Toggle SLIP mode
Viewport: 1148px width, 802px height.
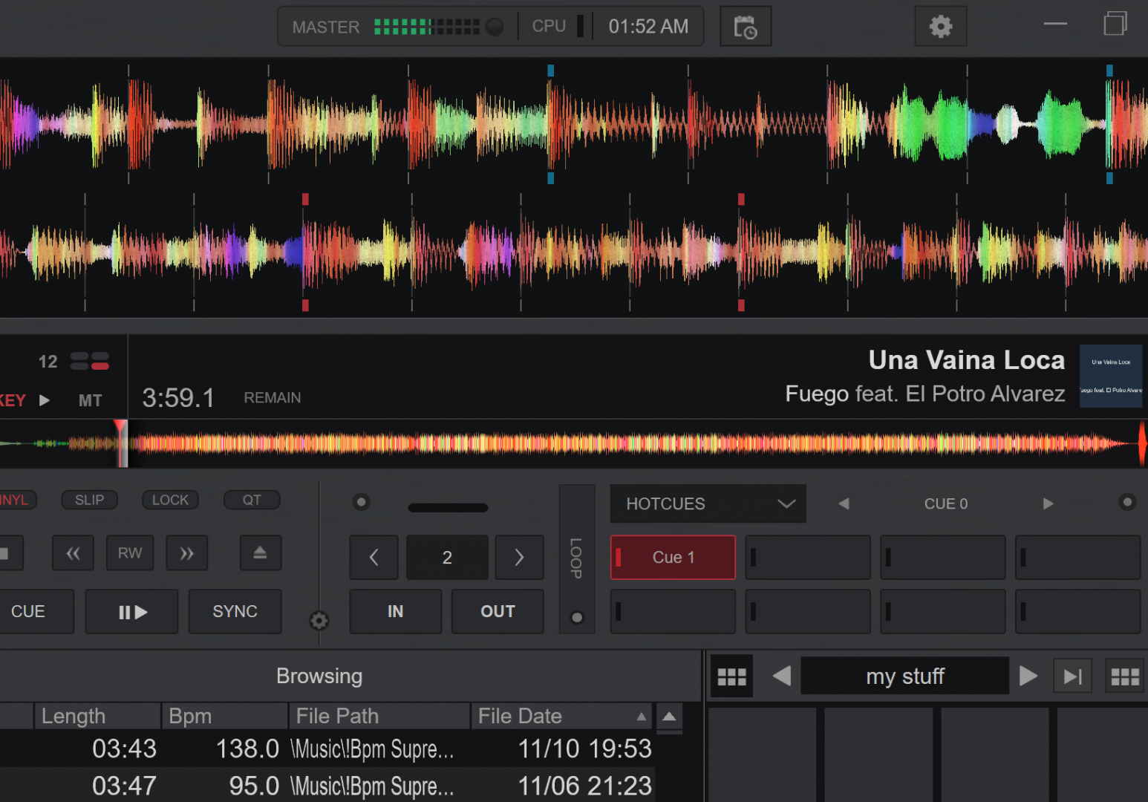[90, 500]
